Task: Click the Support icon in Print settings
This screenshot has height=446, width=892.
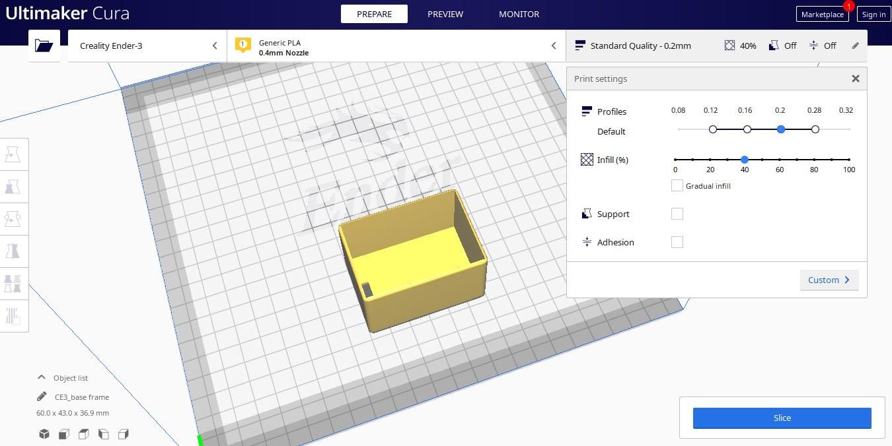Action: tap(587, 214)
